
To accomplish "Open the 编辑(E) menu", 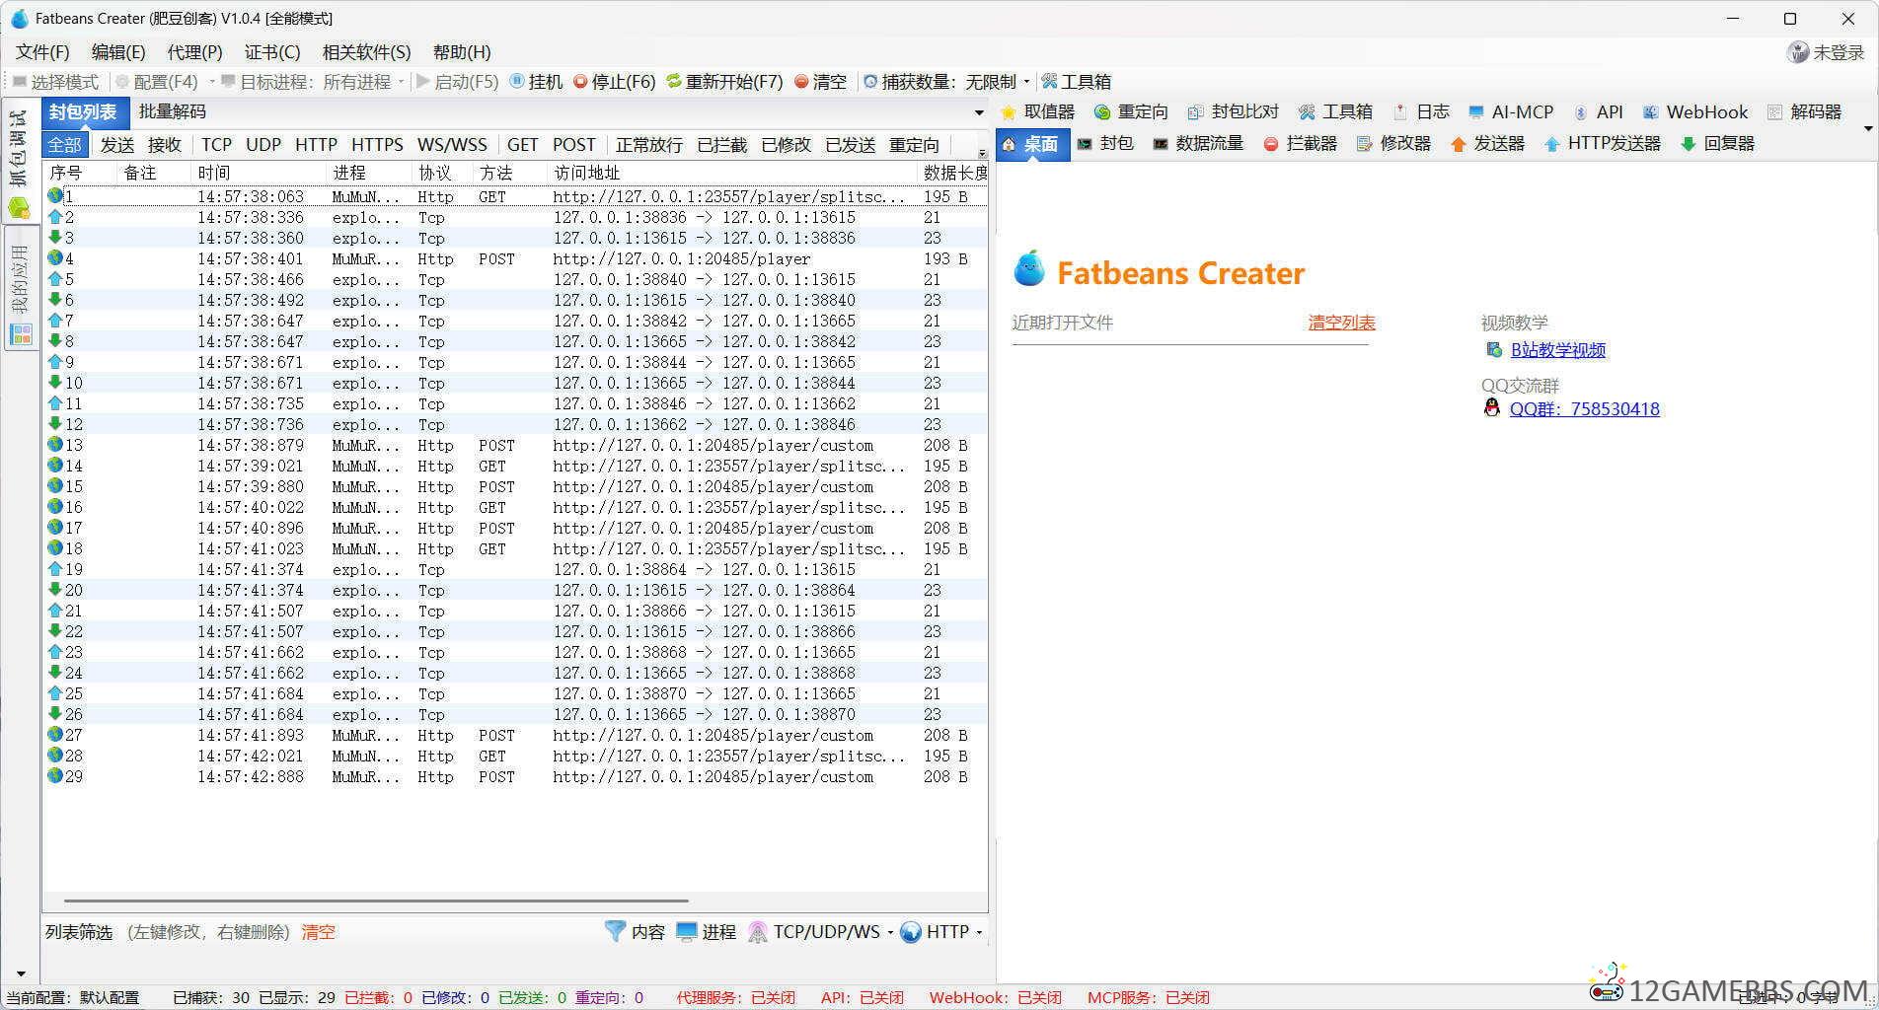I will tap(118, 52).
